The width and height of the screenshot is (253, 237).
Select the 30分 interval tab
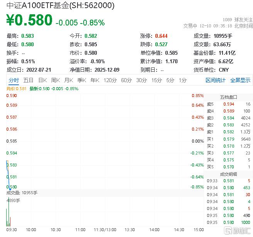(x=142, y=80)
